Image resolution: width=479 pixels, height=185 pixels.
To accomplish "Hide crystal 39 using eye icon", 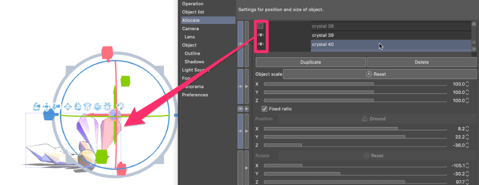I will click(x=260, y=35).
